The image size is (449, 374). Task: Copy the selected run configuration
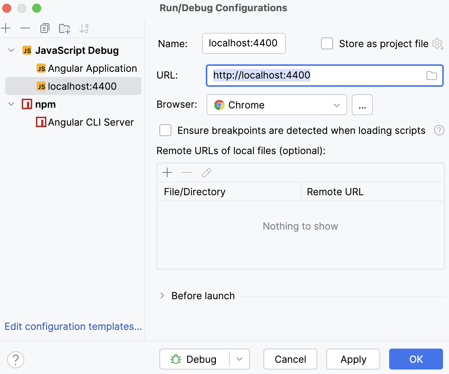click(45, 28)
